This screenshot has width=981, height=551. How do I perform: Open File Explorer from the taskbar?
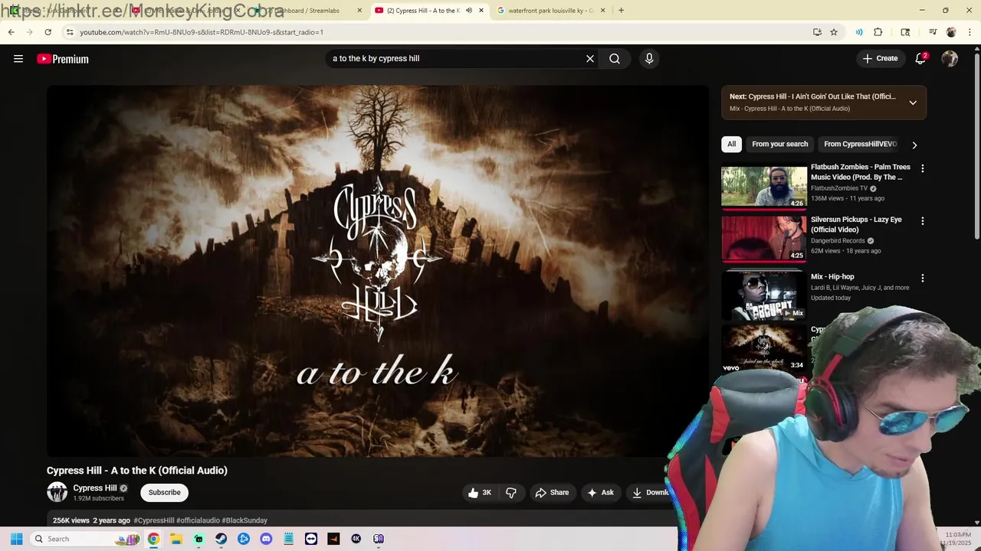point(176,539)
